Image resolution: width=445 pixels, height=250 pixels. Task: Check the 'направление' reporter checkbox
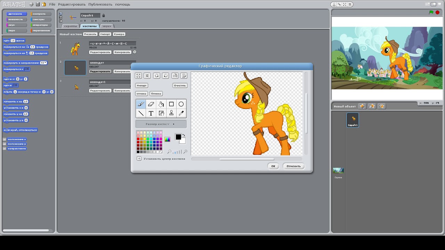pyautogui.click(x=5, y=148)
